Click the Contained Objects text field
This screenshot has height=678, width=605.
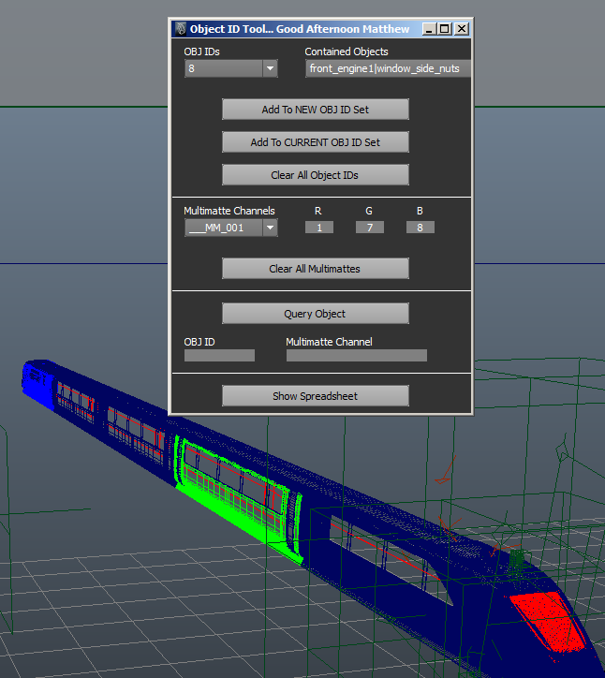click(388, 68)
